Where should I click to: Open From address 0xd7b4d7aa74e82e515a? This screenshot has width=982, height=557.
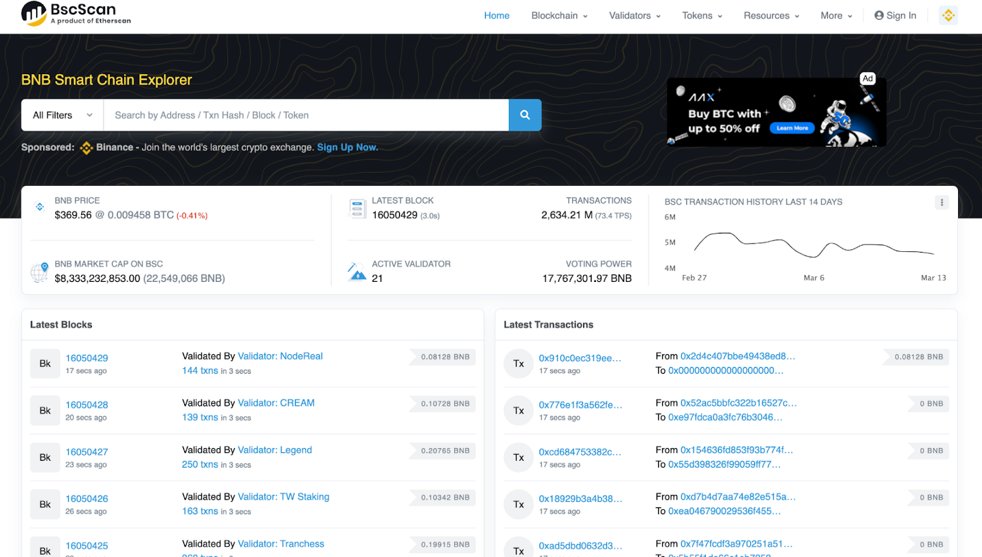pos(738,497)
